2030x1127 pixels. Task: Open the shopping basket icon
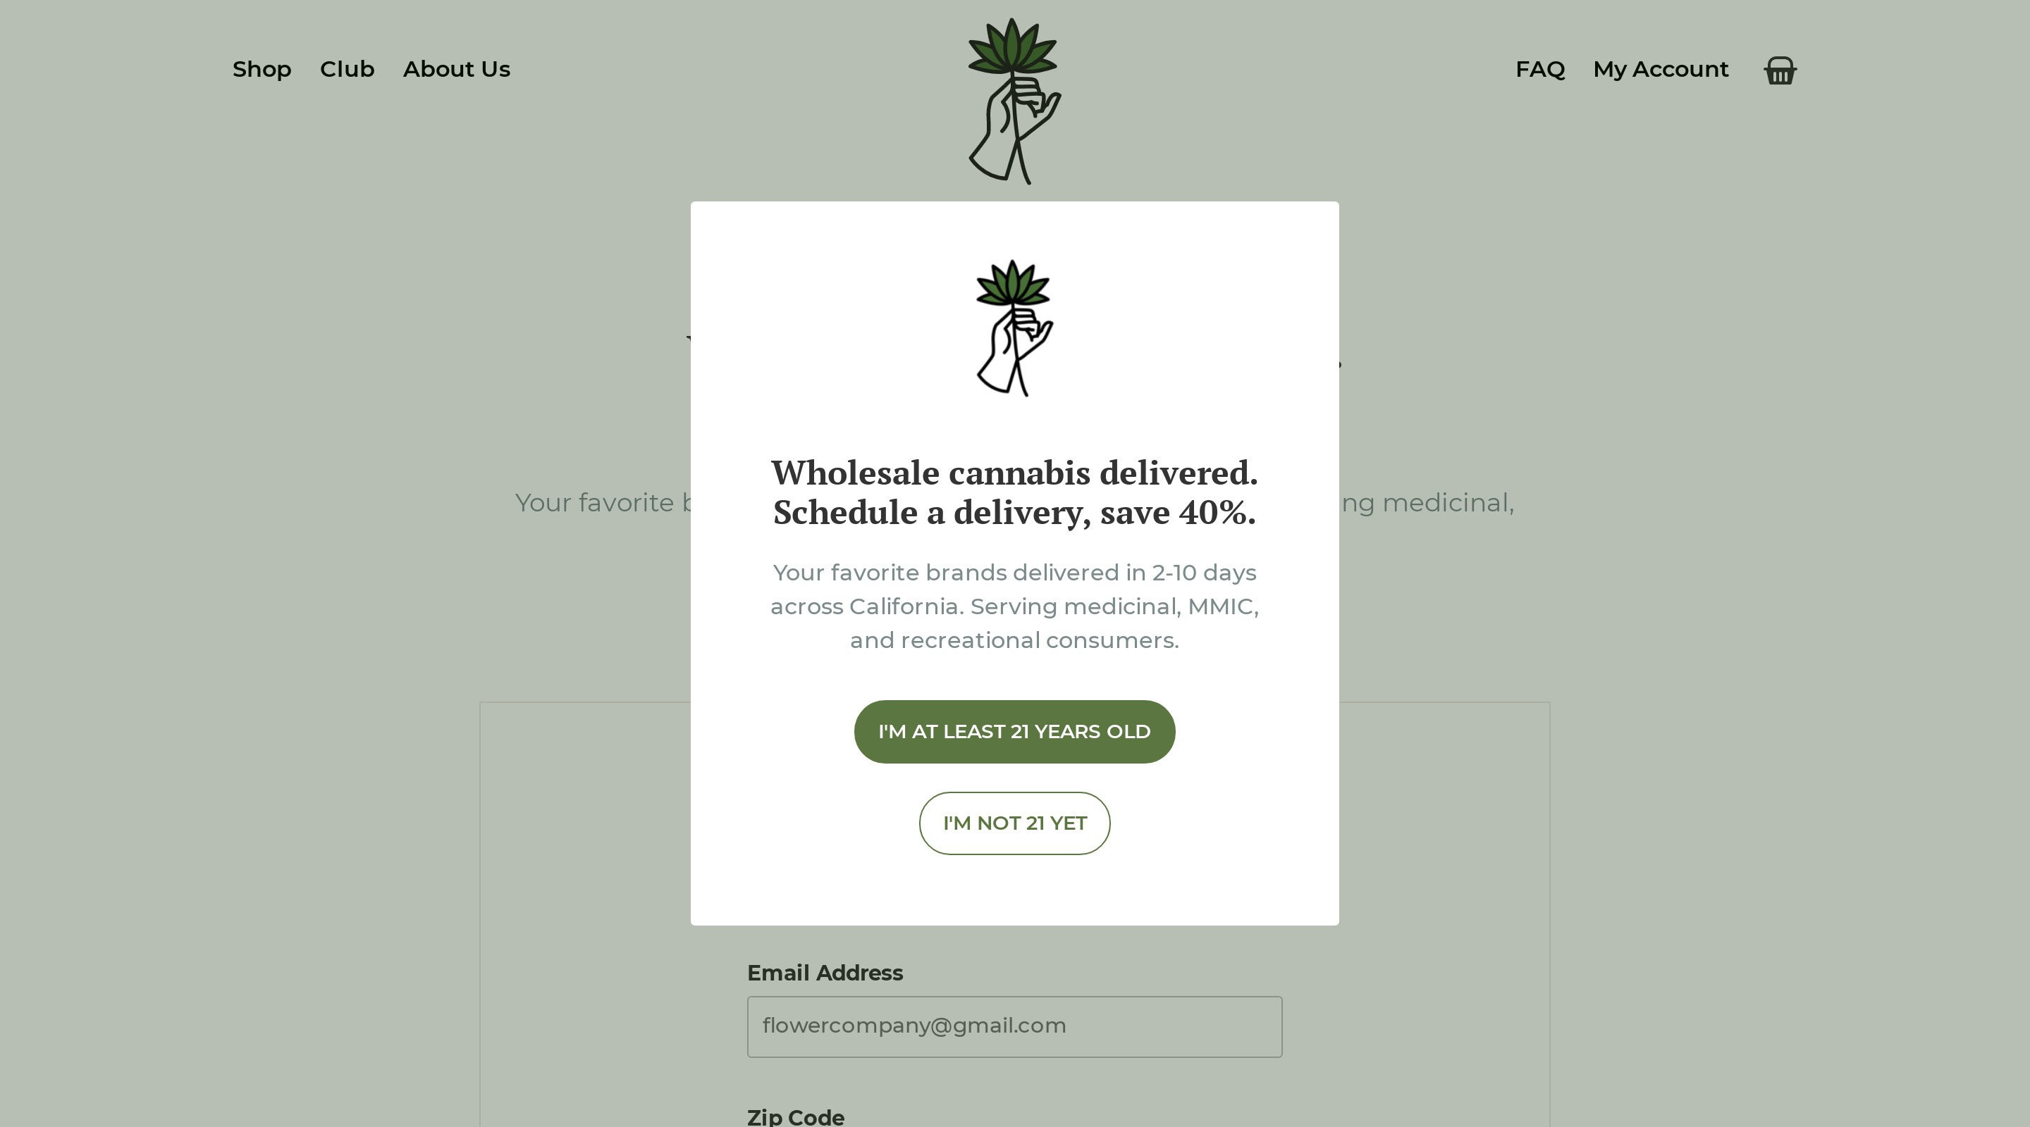pos(1779,71)
